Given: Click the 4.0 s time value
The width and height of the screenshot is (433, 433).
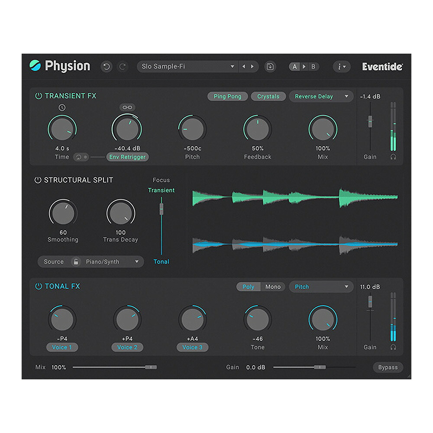Looking at the screenshot, I should pyautogui.click(x=62, y=149).
